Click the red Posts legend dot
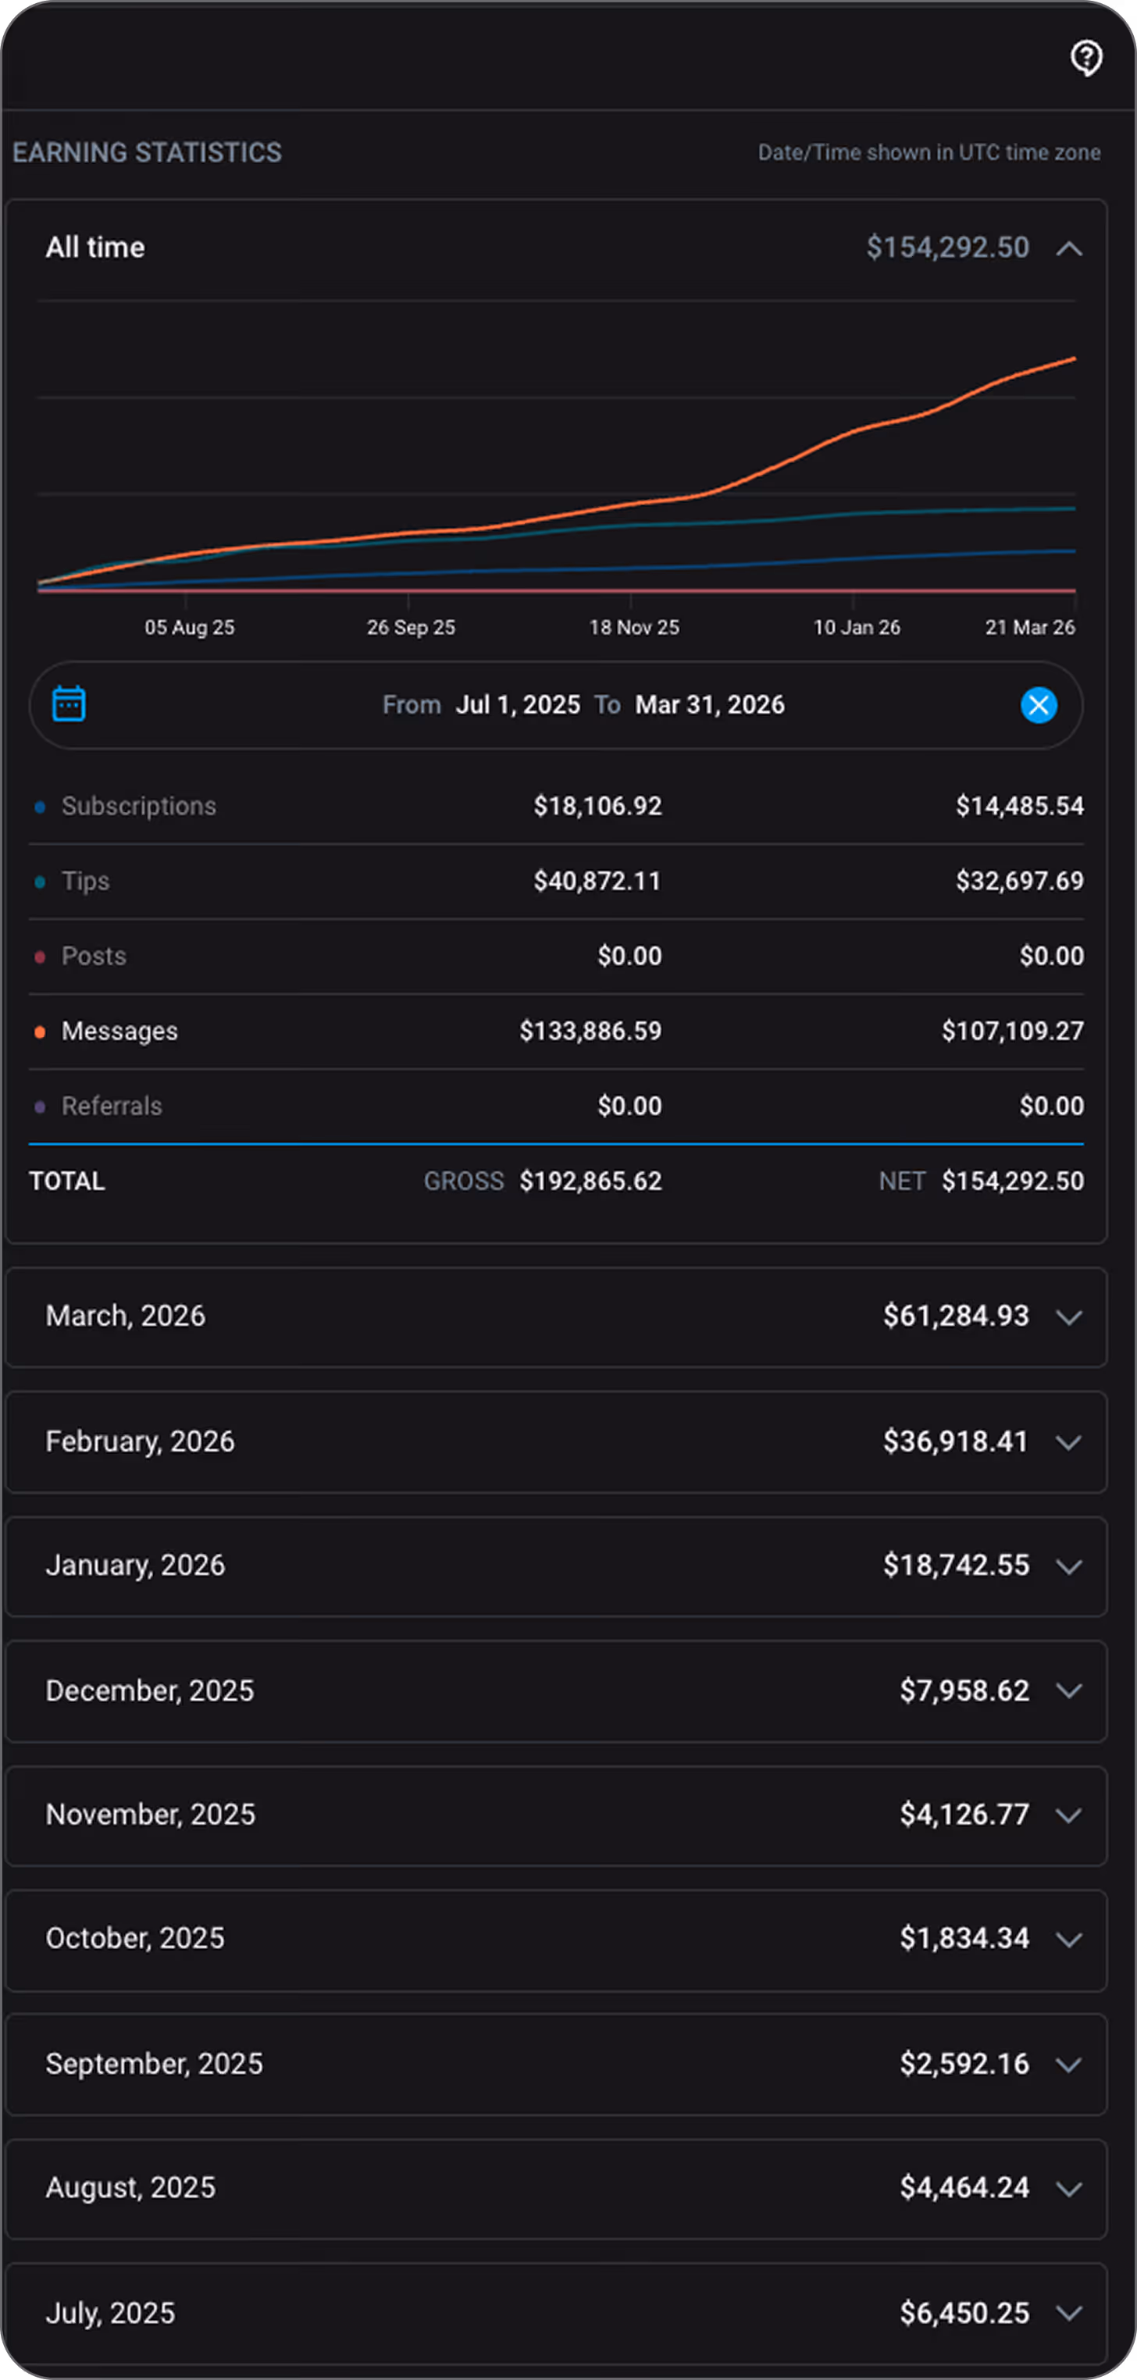The width and height of the screenshot is (1137, 2380). [40, 957]
